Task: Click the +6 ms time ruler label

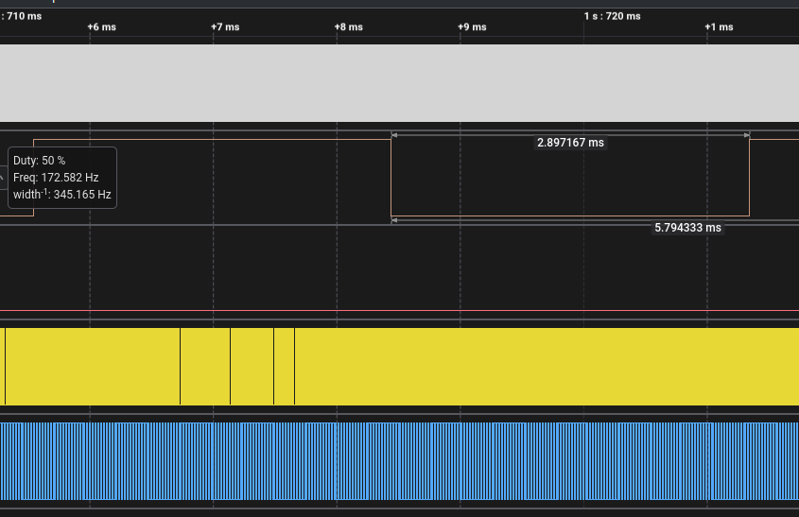Action: 101,26
